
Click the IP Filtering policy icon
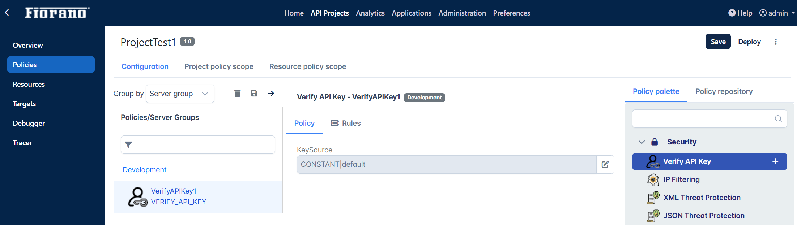click(653, 179)
